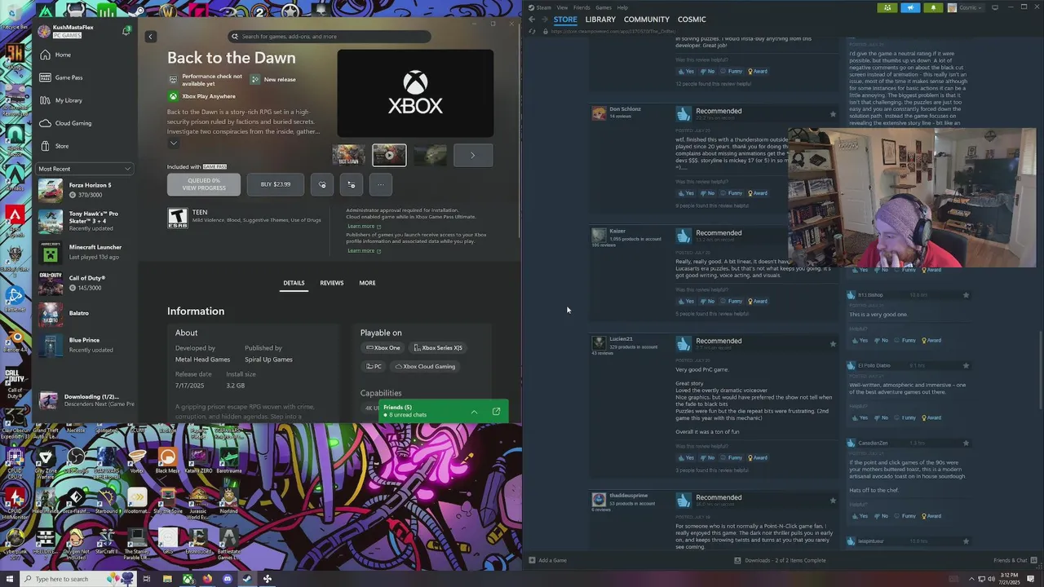Image resolution: width=1044 pixels, height=587 pixels.
Task: Vote Yes on Lucien23's review
Action: click(686, 457)
